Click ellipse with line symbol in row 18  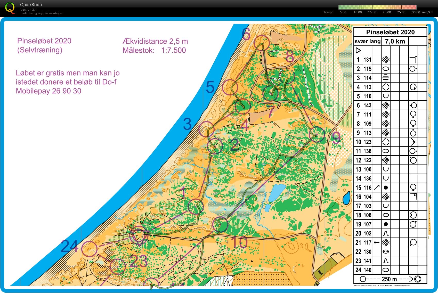pos(386,215)
